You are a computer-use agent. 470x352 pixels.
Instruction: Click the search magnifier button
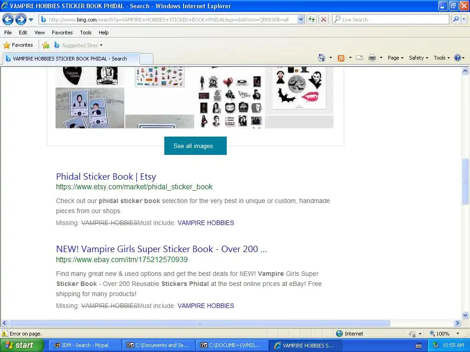(x=456, y=20)
